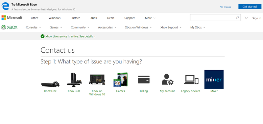The image size is (263, 124).
Task: Click the Microsoft Edge logo icon
Action: click(x=5, y=6)
